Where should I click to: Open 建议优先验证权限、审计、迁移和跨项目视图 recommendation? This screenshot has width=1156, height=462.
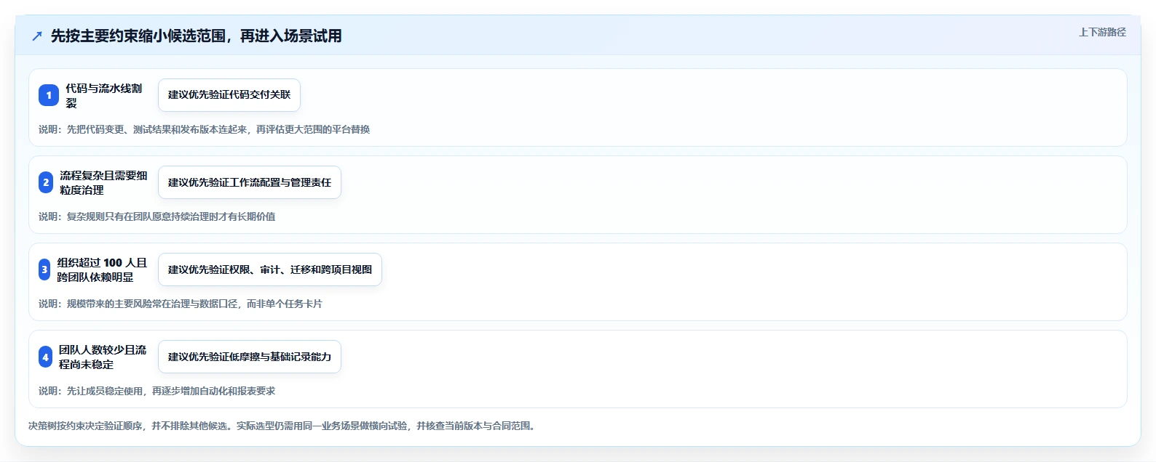point(270,269)
